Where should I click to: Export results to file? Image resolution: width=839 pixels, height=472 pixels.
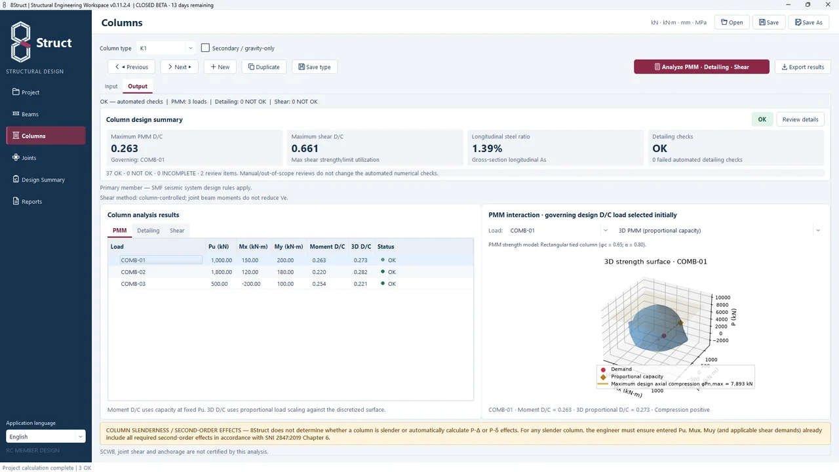click(x=803, y=67)
